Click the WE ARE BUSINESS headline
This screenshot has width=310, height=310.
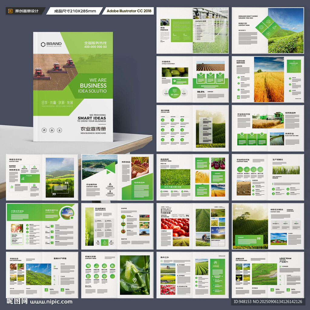coord(93,85)
